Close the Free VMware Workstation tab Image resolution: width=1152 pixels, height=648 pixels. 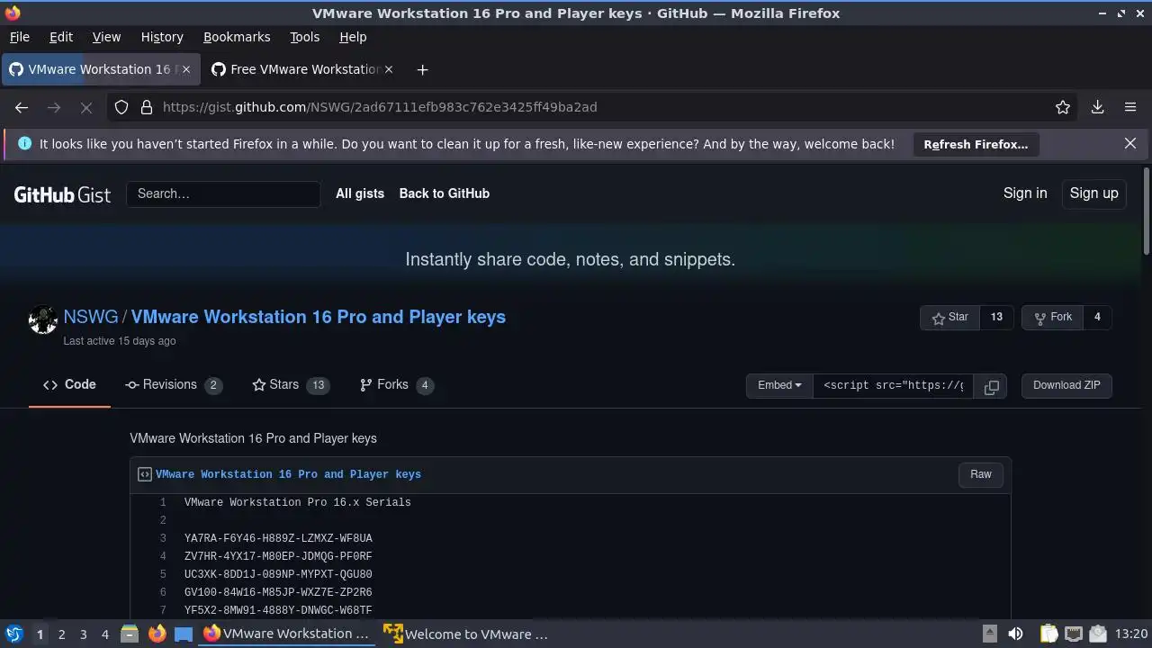389,69
